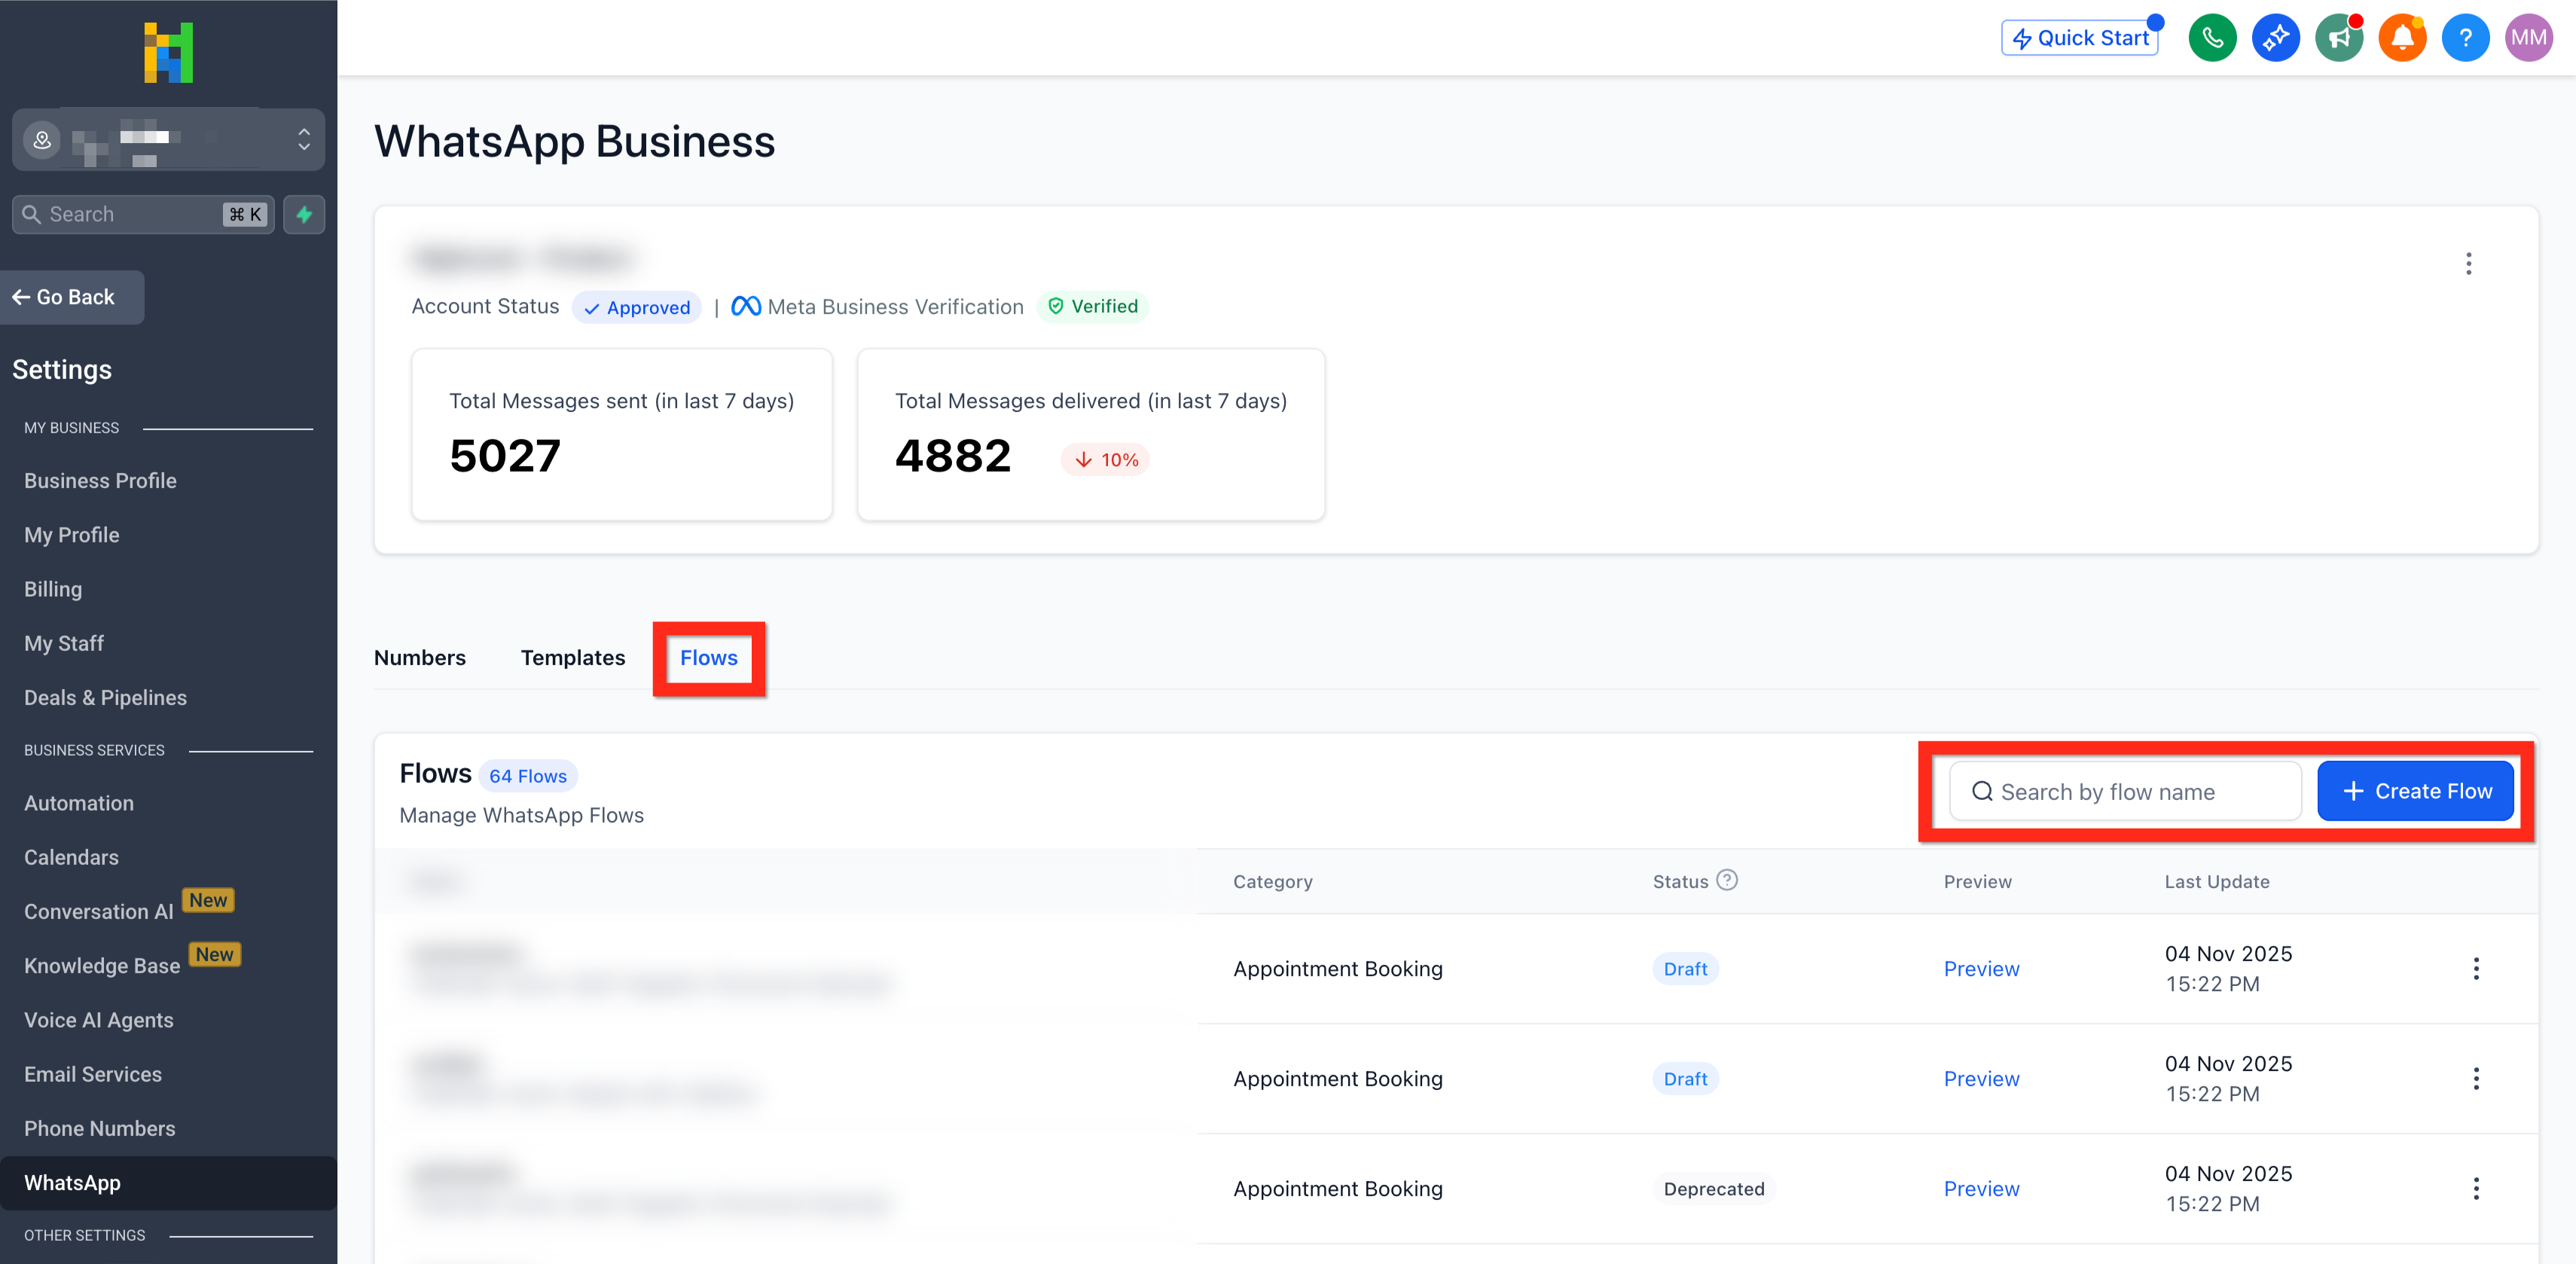This screenshot has width=2576, height=1264.
Task: Open the first Draft flow's options menu
Action: pyautogui.click(x=2476, y=968)
